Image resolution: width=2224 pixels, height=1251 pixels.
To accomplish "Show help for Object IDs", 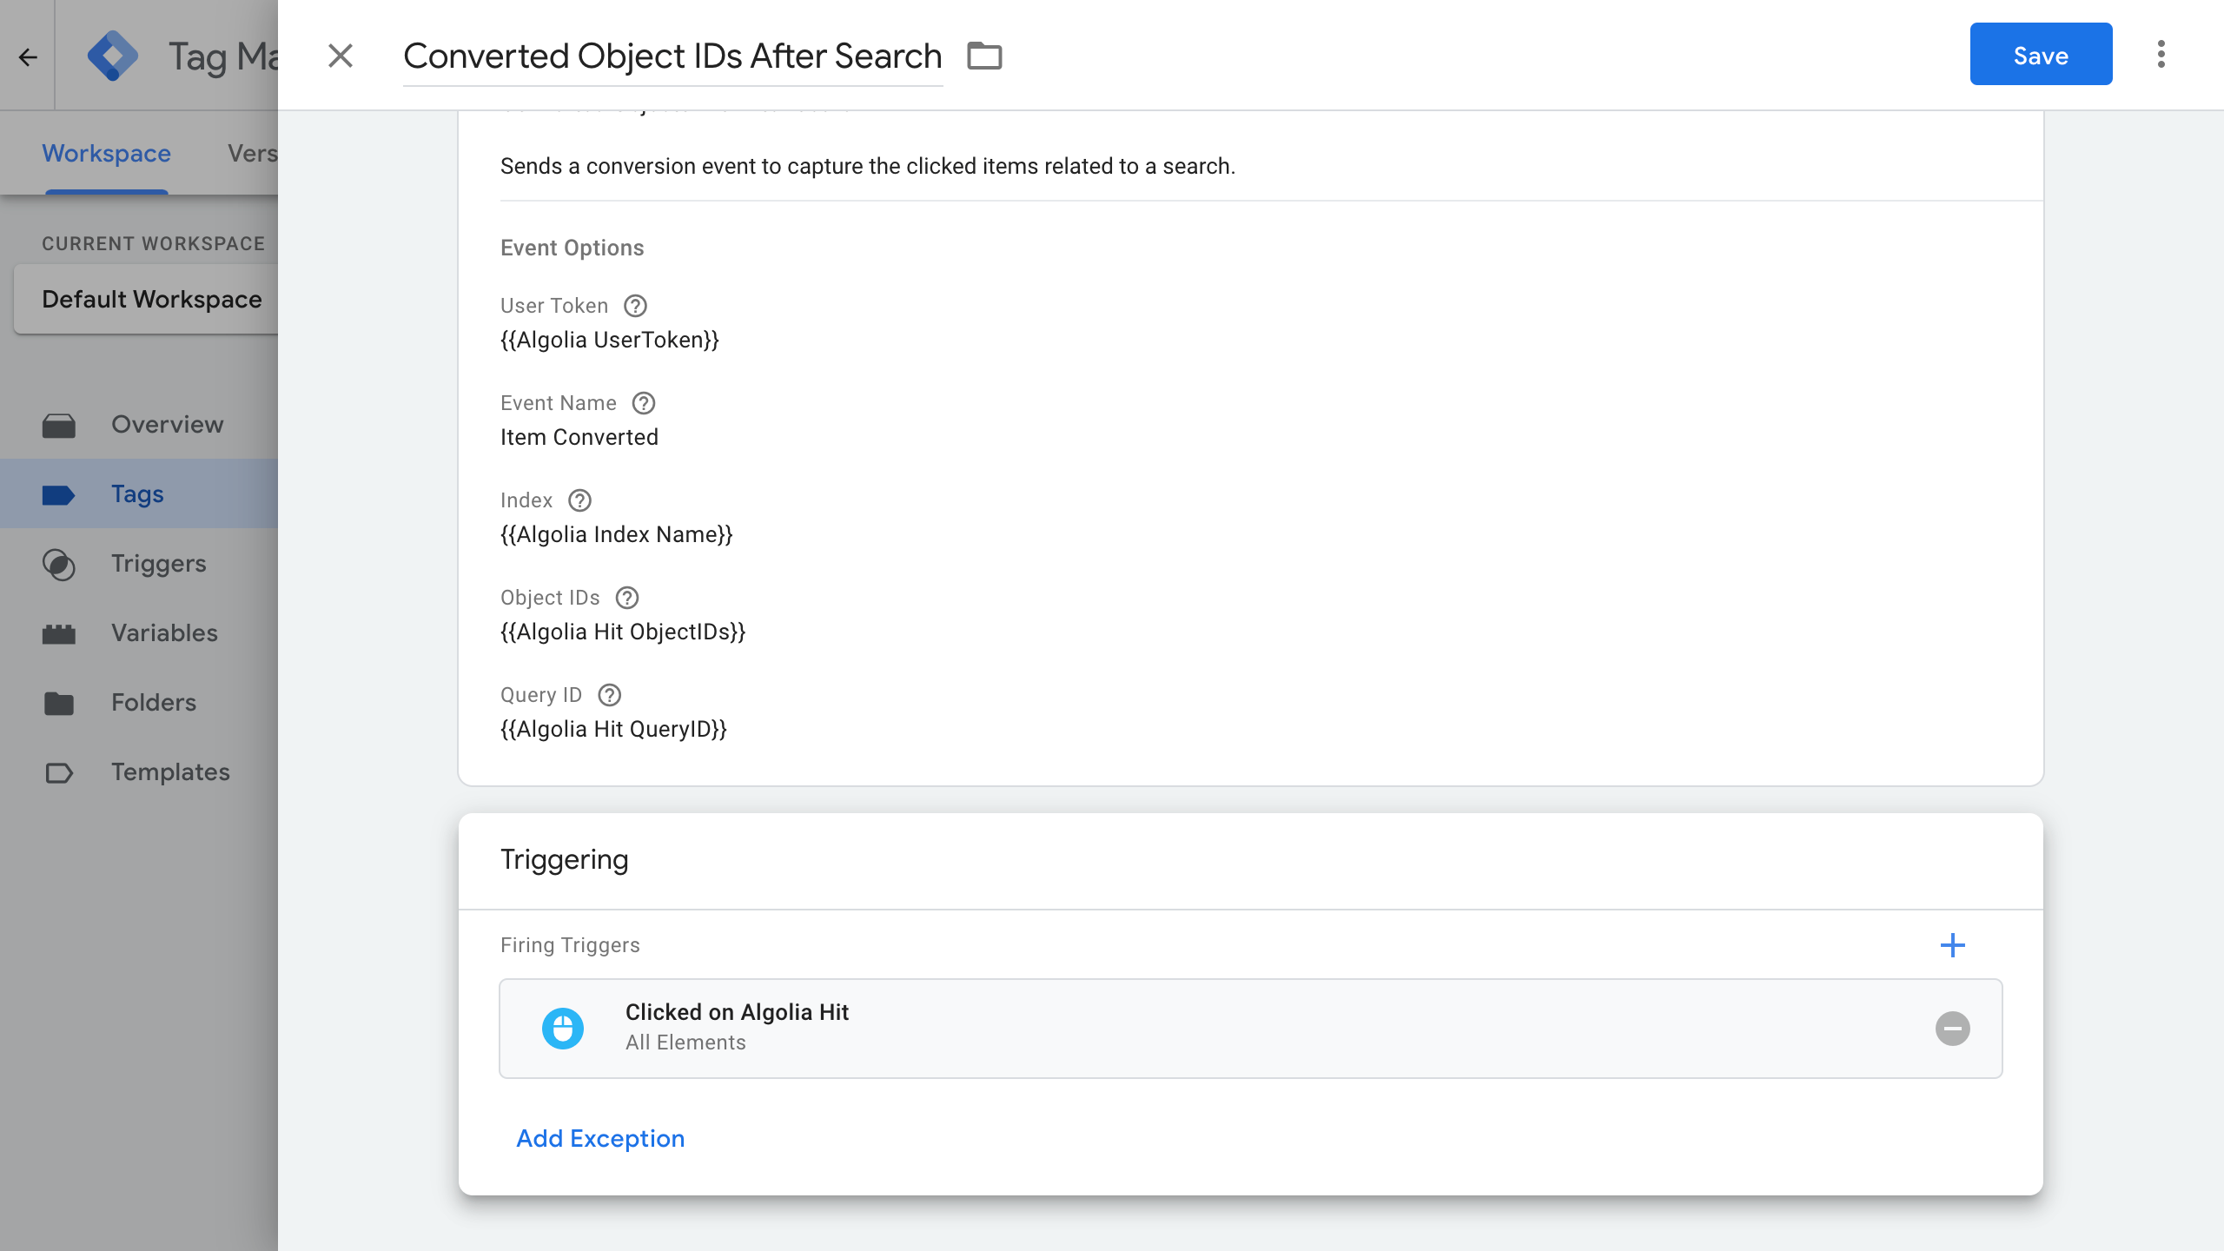I will (x=627, y=598).
